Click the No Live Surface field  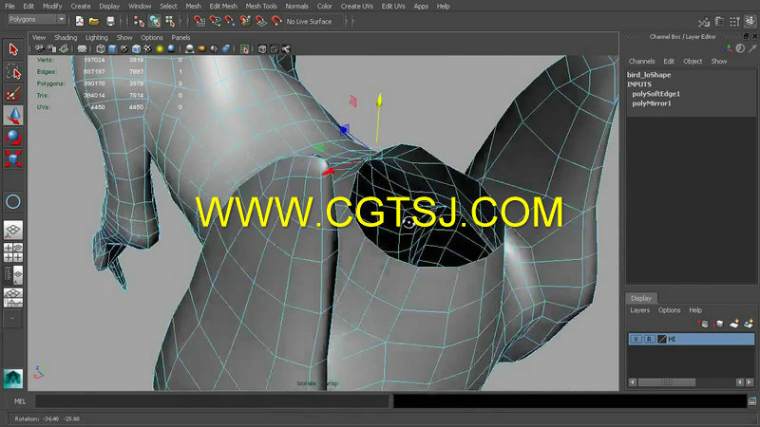pyautogui.click(x=313, y=21)
